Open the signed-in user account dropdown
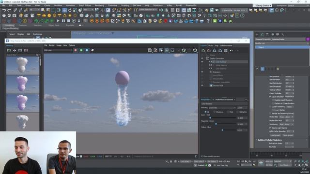The image size is (310, 174). (263, 5)
